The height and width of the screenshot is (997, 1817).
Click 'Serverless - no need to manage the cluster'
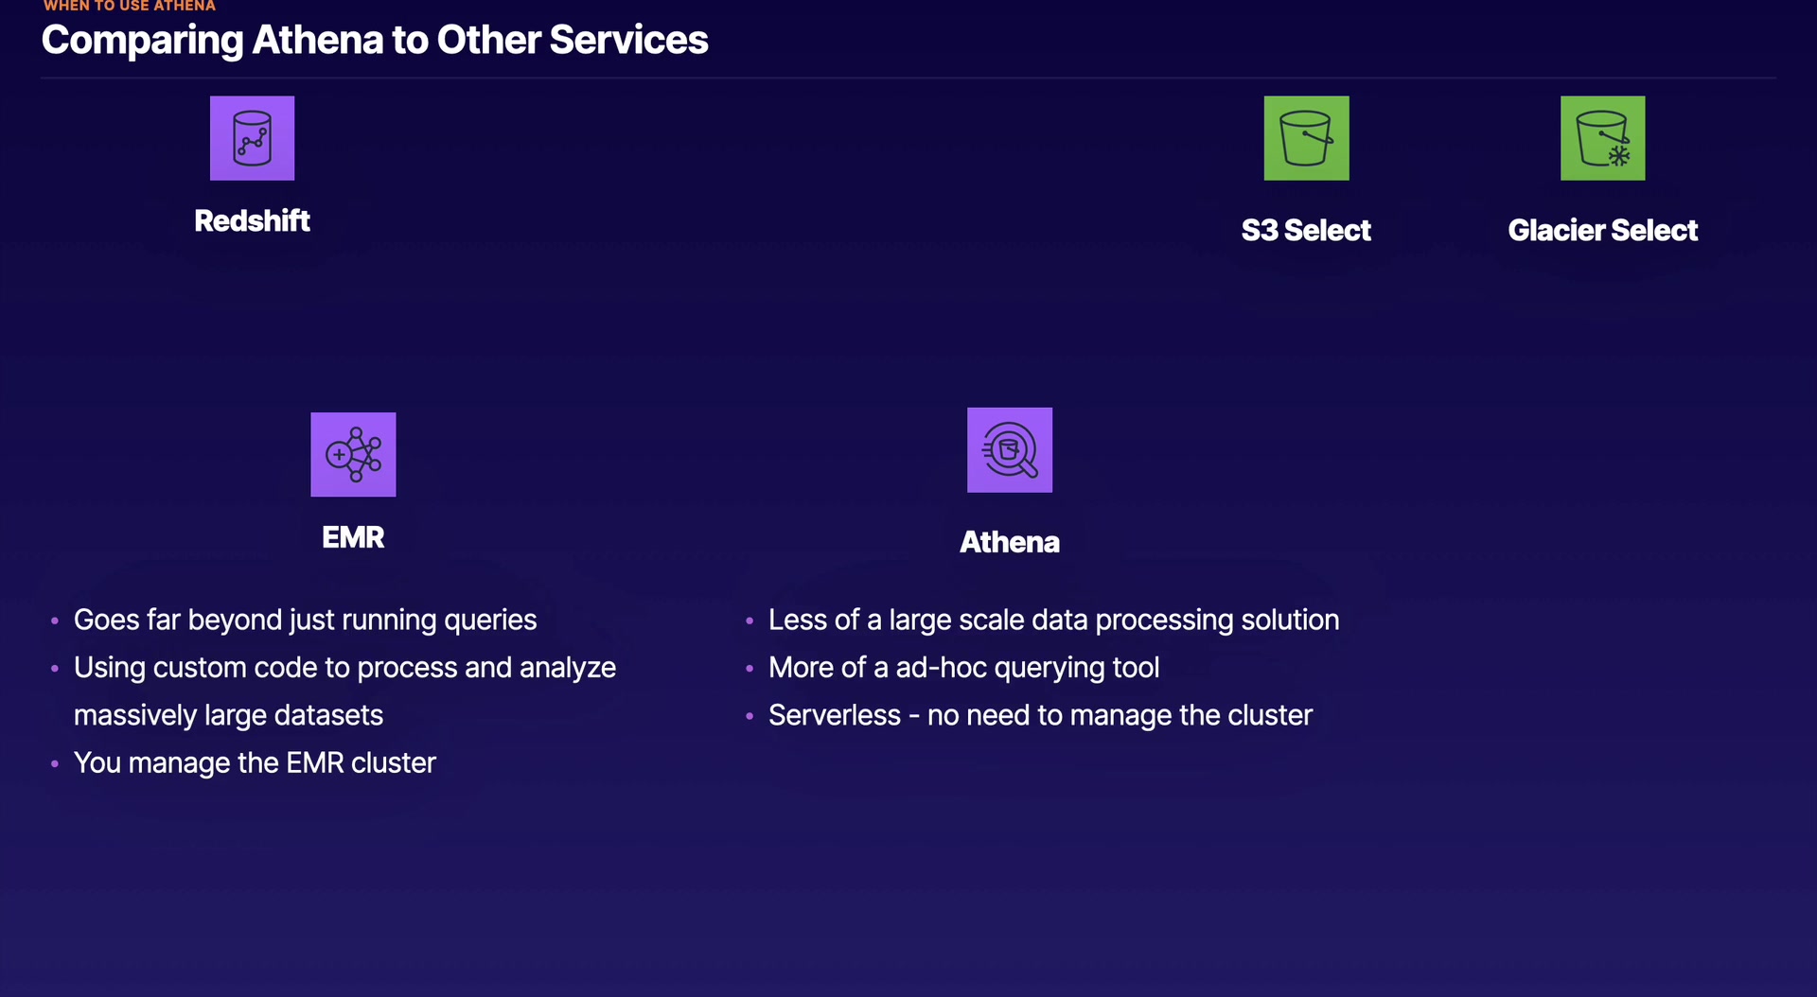point(1040,715)
